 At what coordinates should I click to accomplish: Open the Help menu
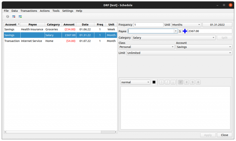79,11
